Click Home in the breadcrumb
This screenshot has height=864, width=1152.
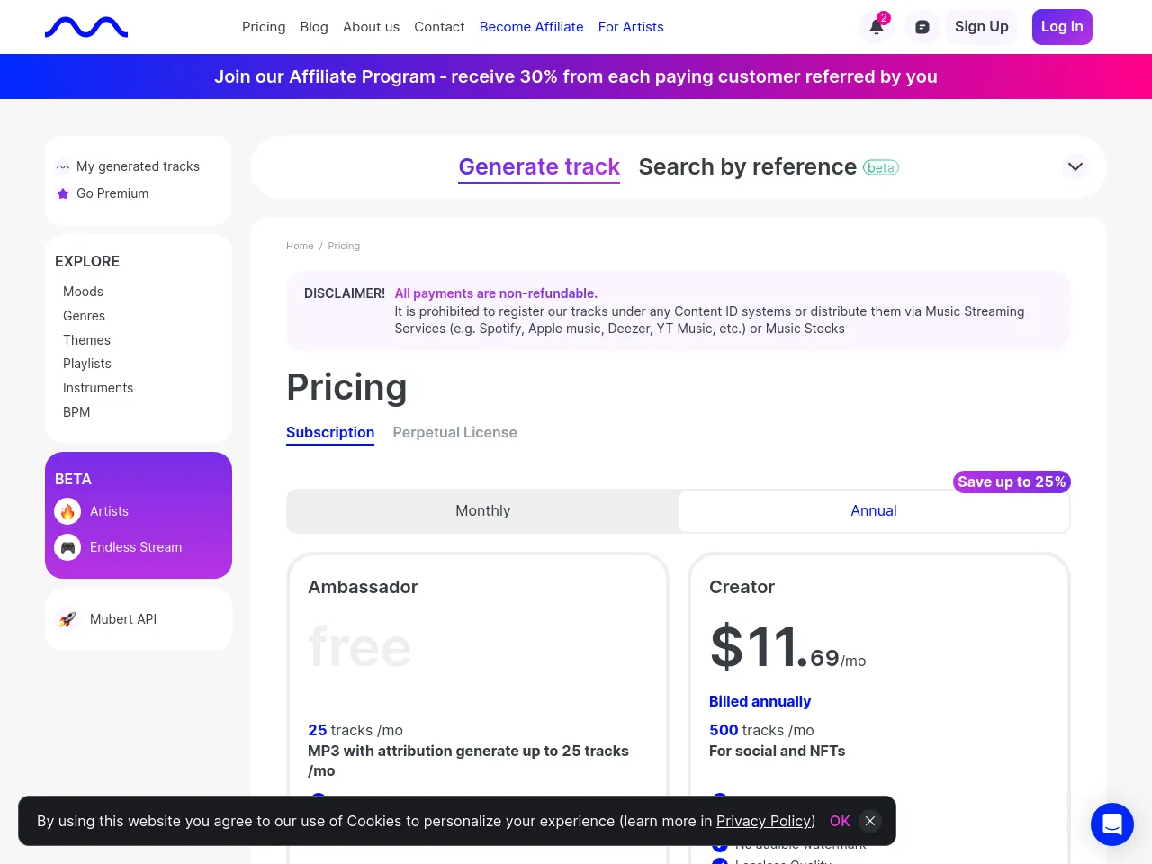point(300,246)
